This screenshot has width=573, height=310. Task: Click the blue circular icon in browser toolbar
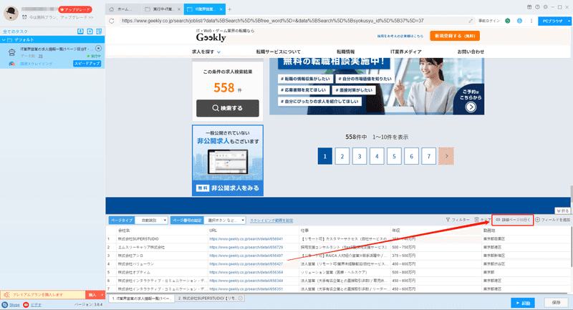519,21
